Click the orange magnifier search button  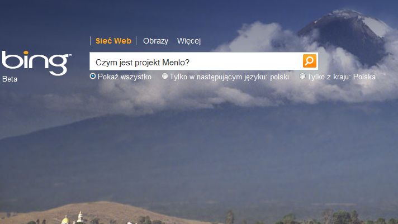pos(310,61)
